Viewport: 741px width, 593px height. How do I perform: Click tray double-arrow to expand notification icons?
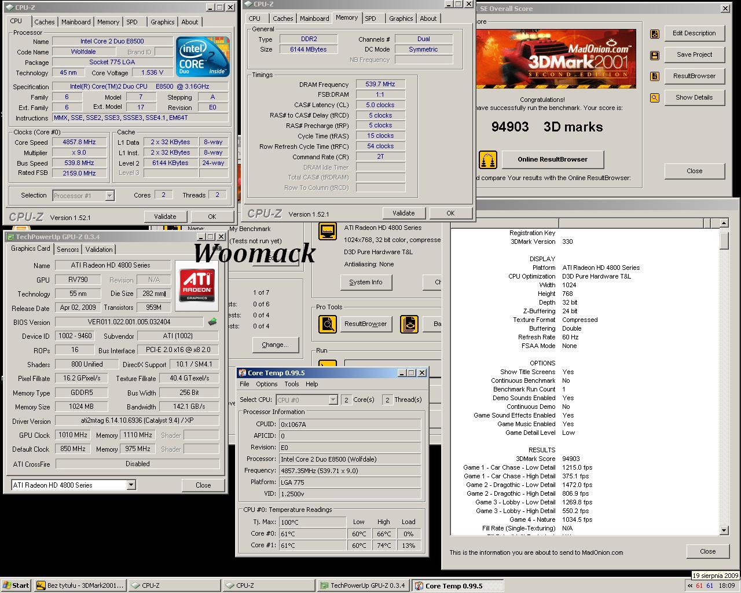pyautogui.click(x=689, y=585)
